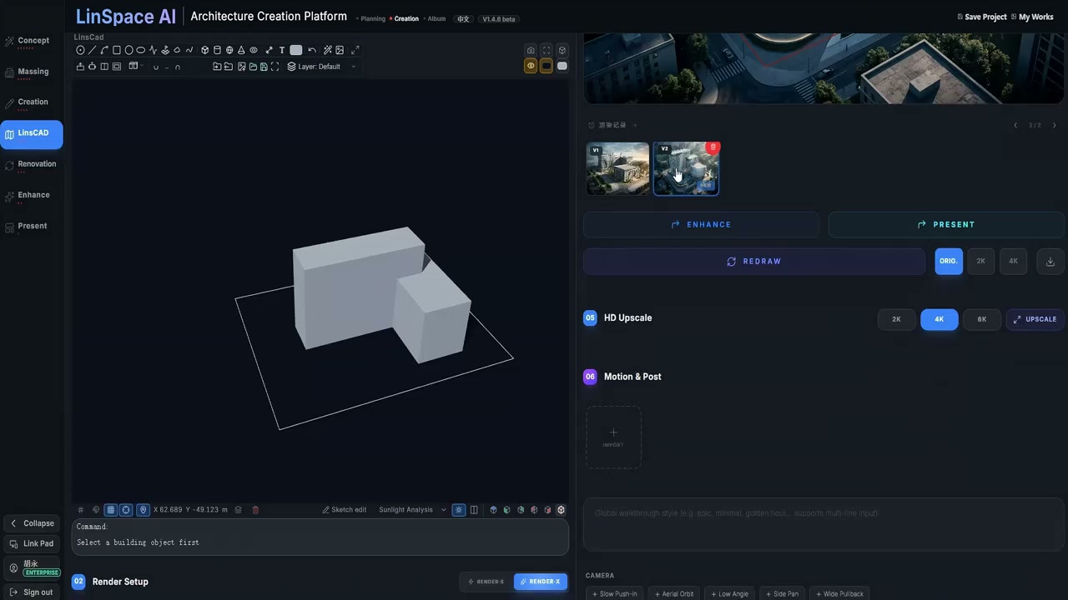Open the magic wand tool
Viewport: 1068px width, 600px height.
(x=327, y=50)
